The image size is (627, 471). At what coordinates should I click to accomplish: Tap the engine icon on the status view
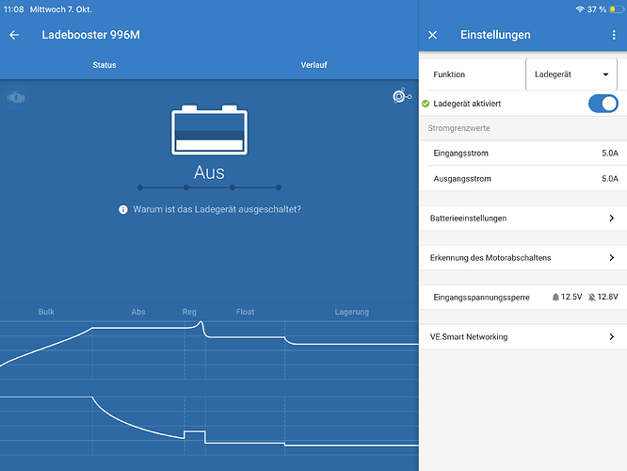[x=16, y=97]
